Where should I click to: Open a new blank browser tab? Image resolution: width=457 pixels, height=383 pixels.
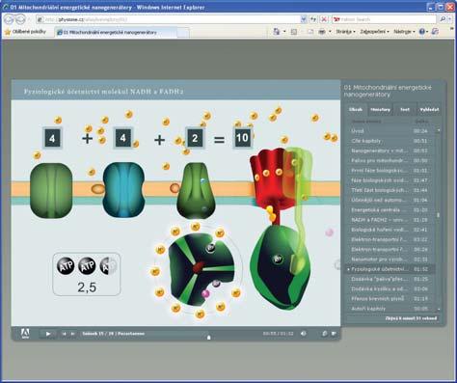click(183, 33)
